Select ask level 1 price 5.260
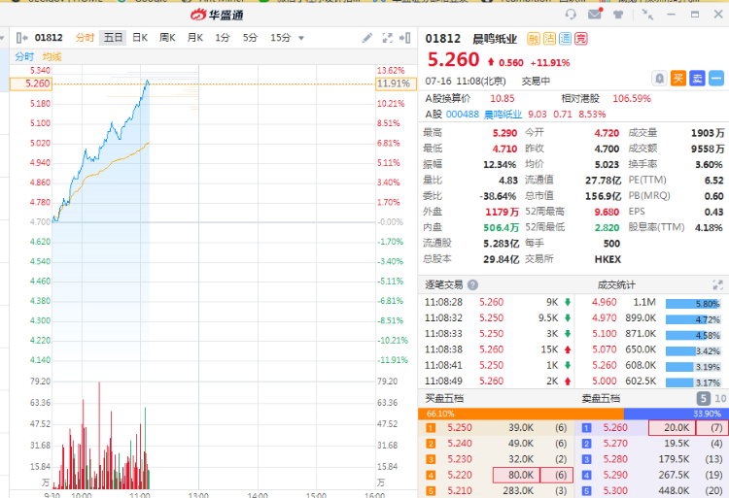This screenshot has height=498, width=729. point(615,427)
